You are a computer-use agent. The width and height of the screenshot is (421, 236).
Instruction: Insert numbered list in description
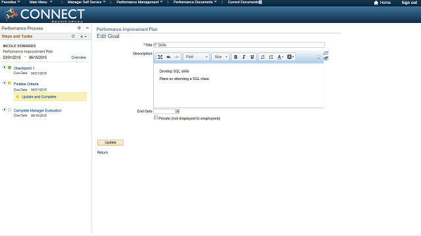[263, 57]
